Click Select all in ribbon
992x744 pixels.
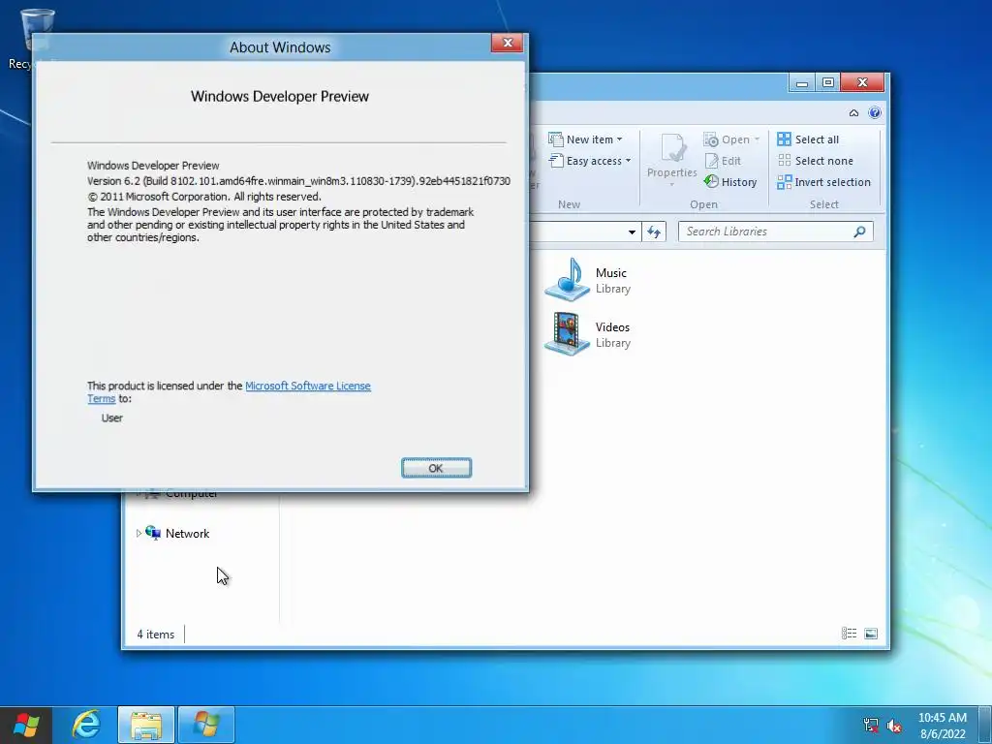[809, 139]
